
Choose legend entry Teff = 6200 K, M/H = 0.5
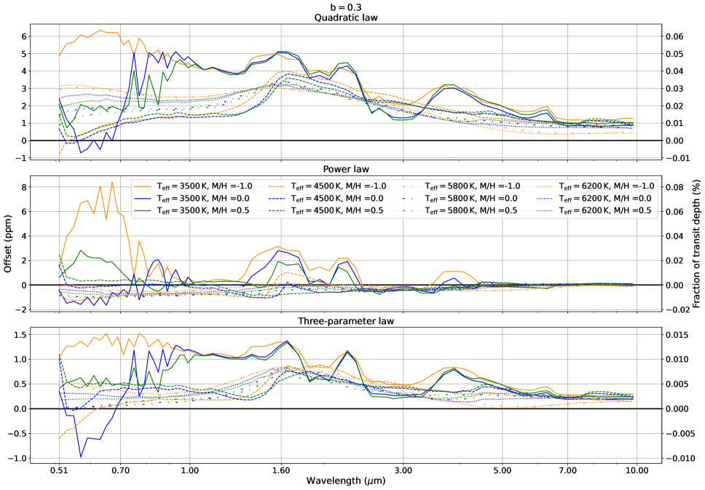click(594, 210)
